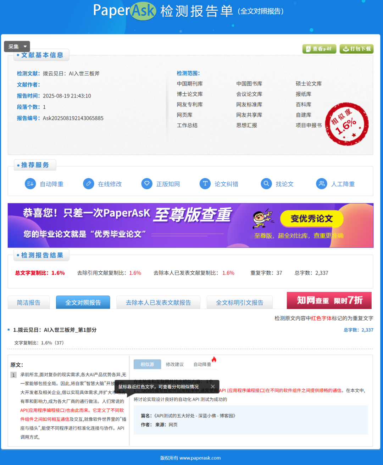This screenshot has width=383, height=465.
Task: Expand the 采集 dropdown arrow
Action: tap(25, 47)
